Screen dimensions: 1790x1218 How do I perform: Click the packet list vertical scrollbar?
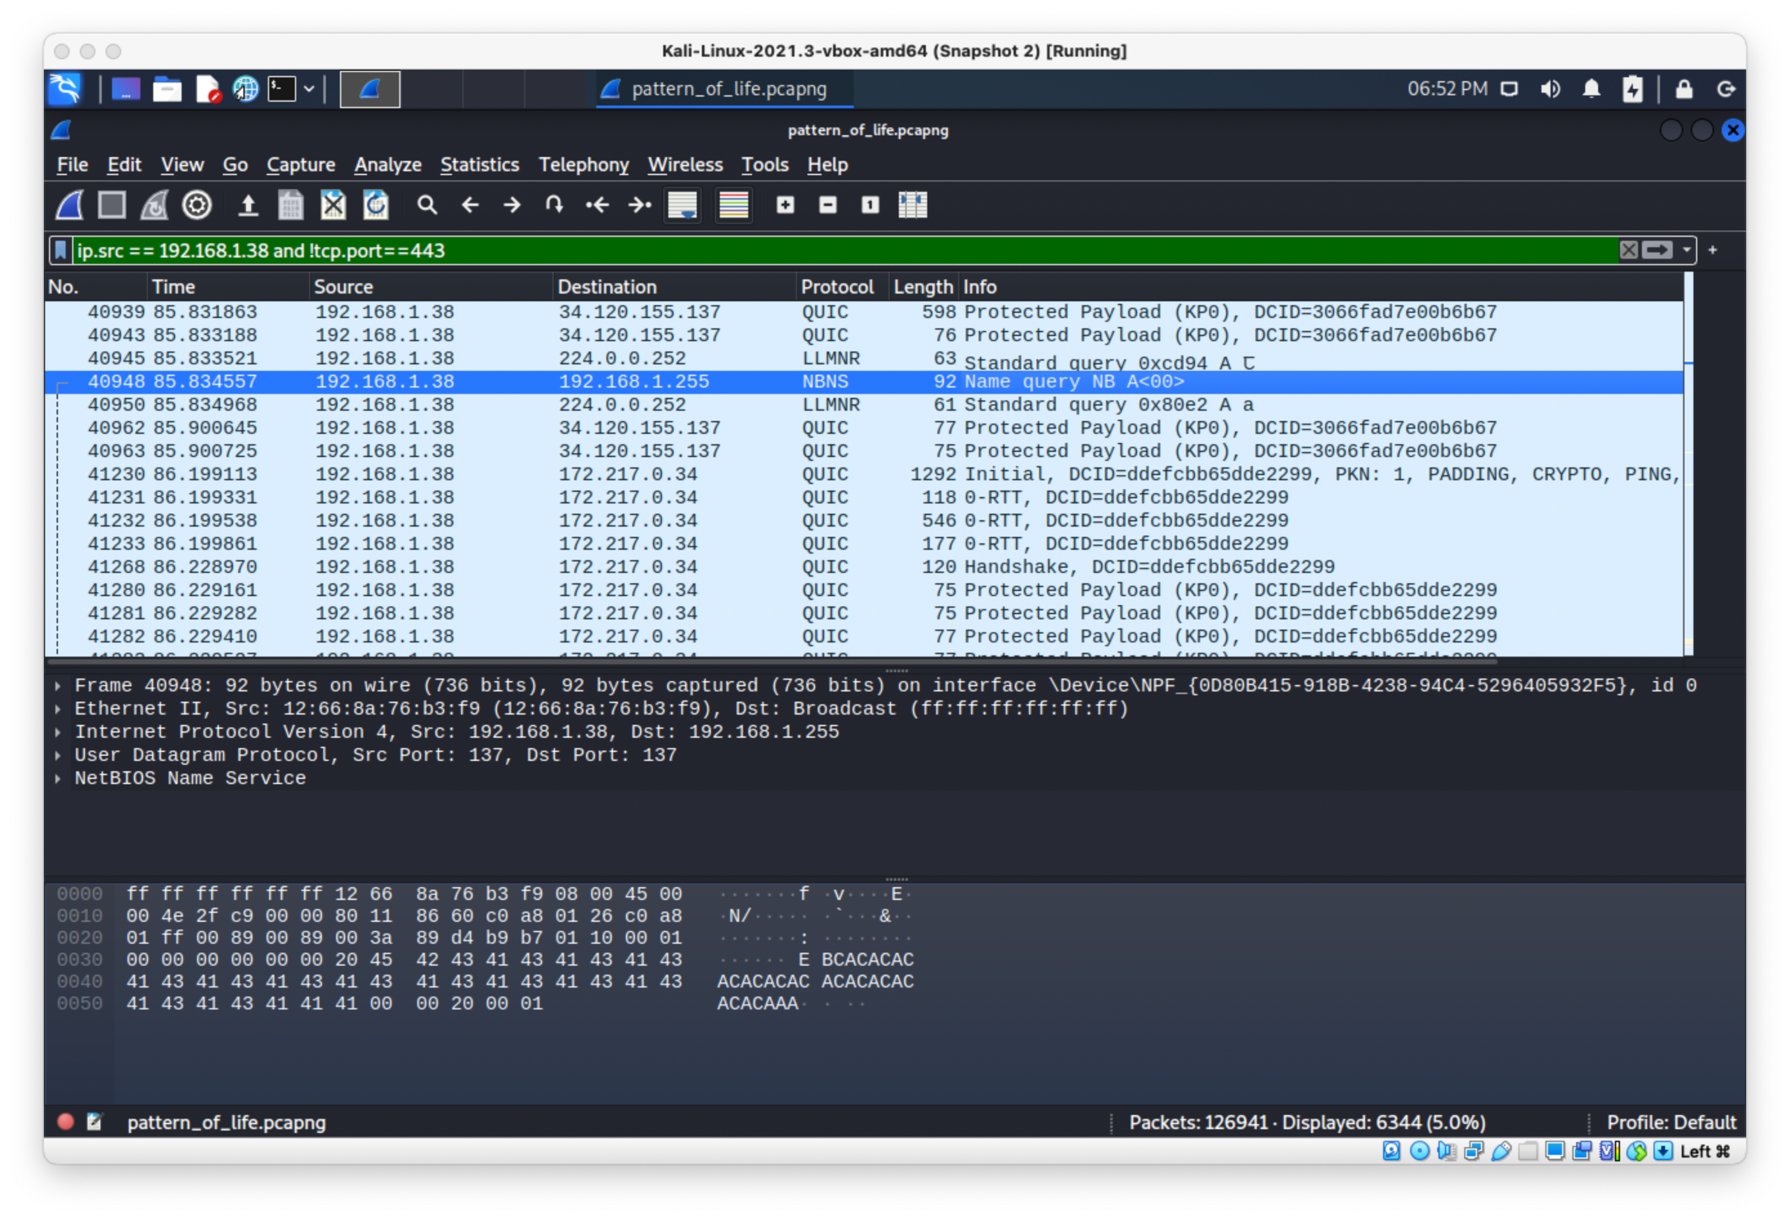coord(1688,464)
